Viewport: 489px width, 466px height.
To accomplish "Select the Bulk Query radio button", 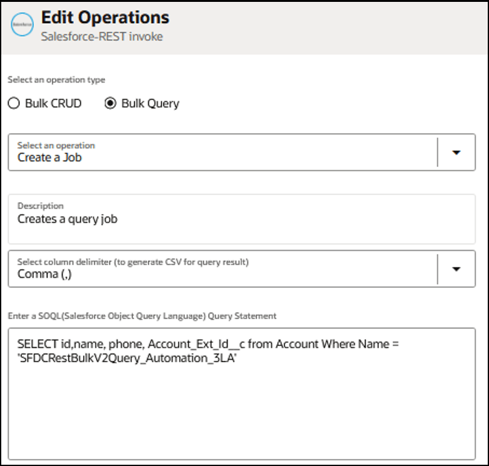I will pyautogui.click(x=111, y=103).
